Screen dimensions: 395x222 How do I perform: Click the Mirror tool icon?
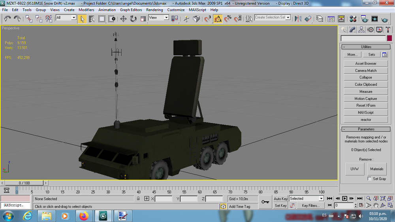[x=298, y=19]
